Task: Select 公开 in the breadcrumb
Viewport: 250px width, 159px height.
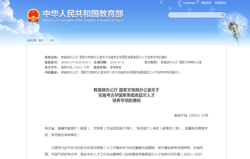Action: 52,40
